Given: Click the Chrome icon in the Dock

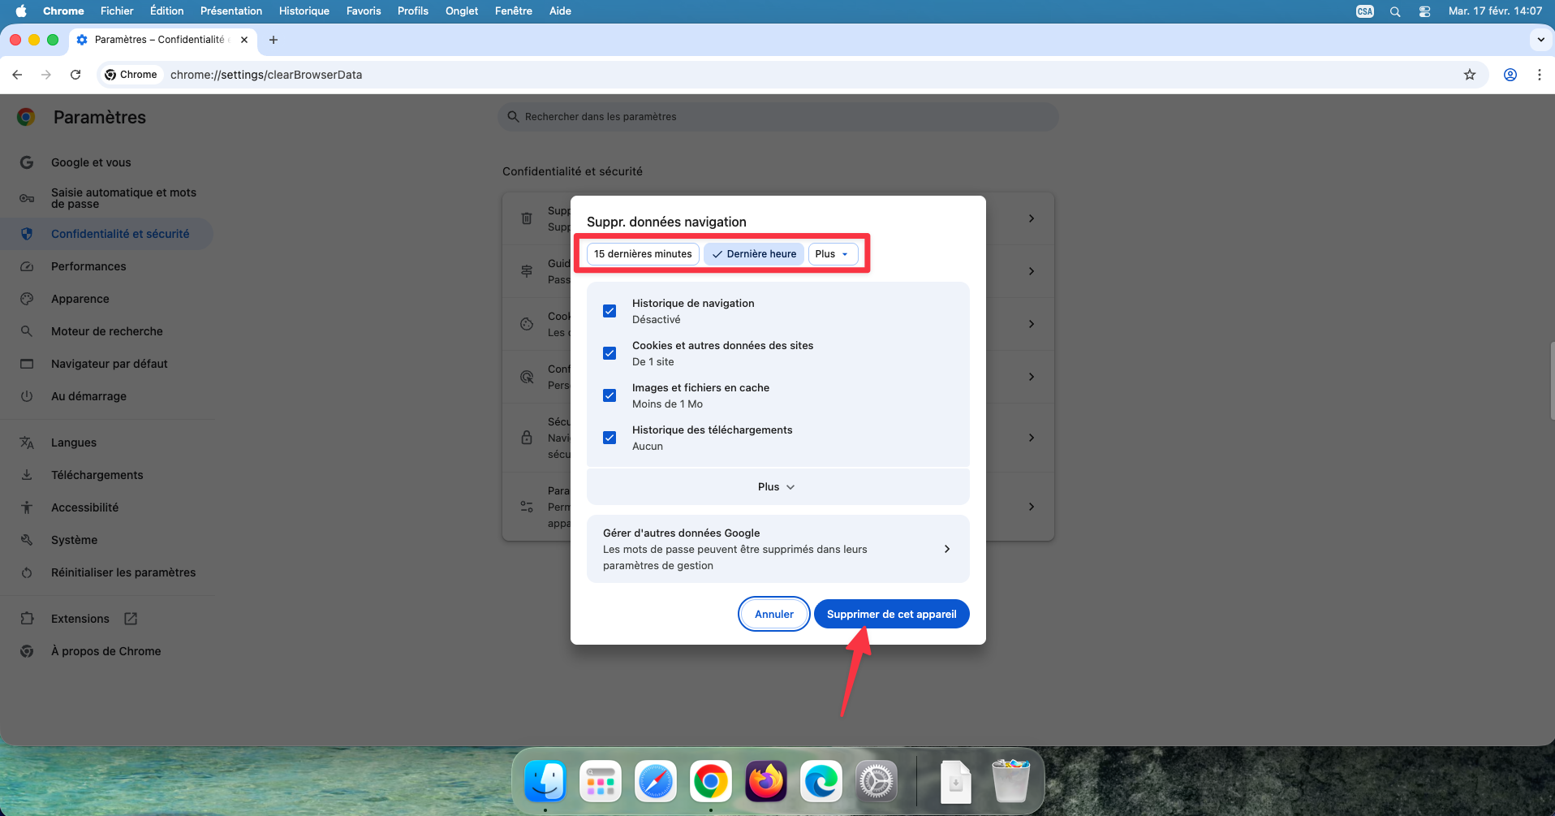Looking at the screenshot, I should pyautogui.click(x=711, y=782).
